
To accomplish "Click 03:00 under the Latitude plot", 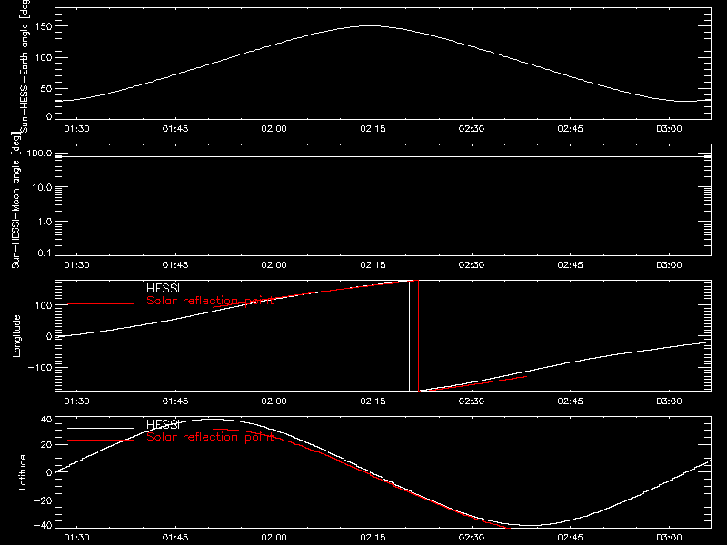I will pos(669,537).
